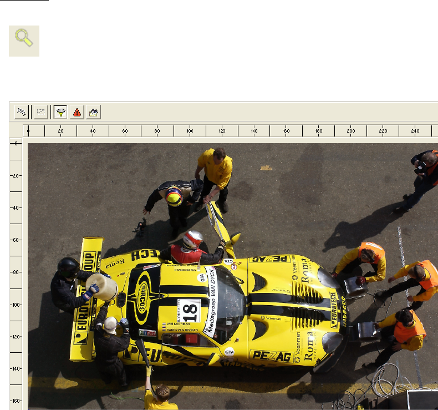
Task: Click the vertical ruler at -80
Action: pos(16,272)
